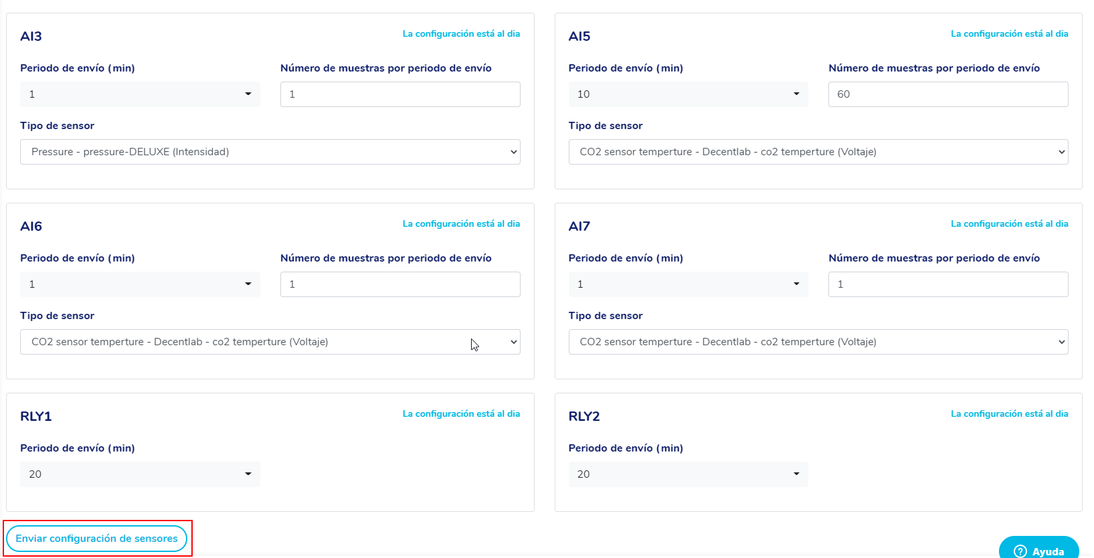Click the Enviar configuración de sensores button
Screen dimensions: 1094x558
click(97, 539)
